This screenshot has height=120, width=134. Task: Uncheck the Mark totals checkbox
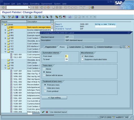pyautogui.click(x=83, y=56)
